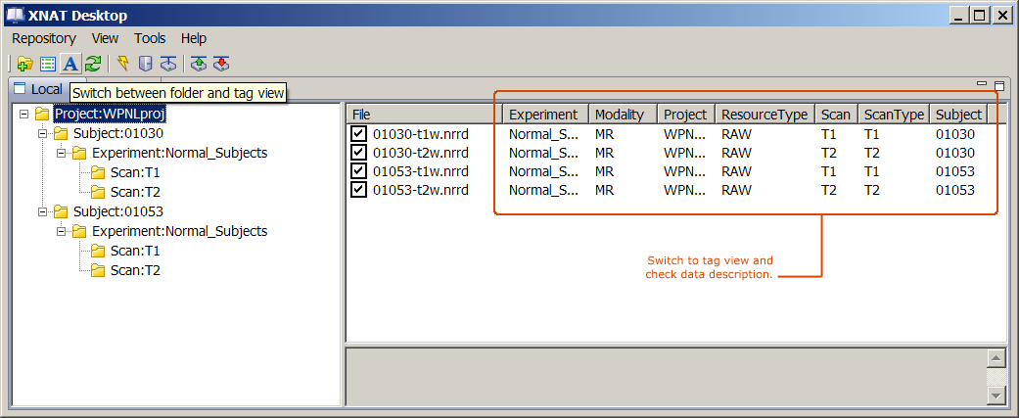Click the Subject column header
The image size is (1019, 418).
click(957, 115)
